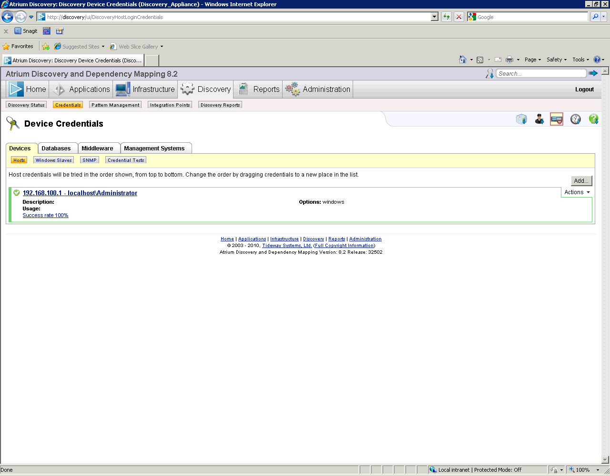Open Discovery Reports
Image resolution: width=610 pixels, height=476 pixels.
point(220,105)
